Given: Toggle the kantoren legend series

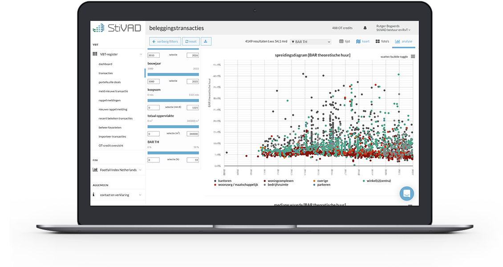Looking at the screenshot, I should 223,181.
